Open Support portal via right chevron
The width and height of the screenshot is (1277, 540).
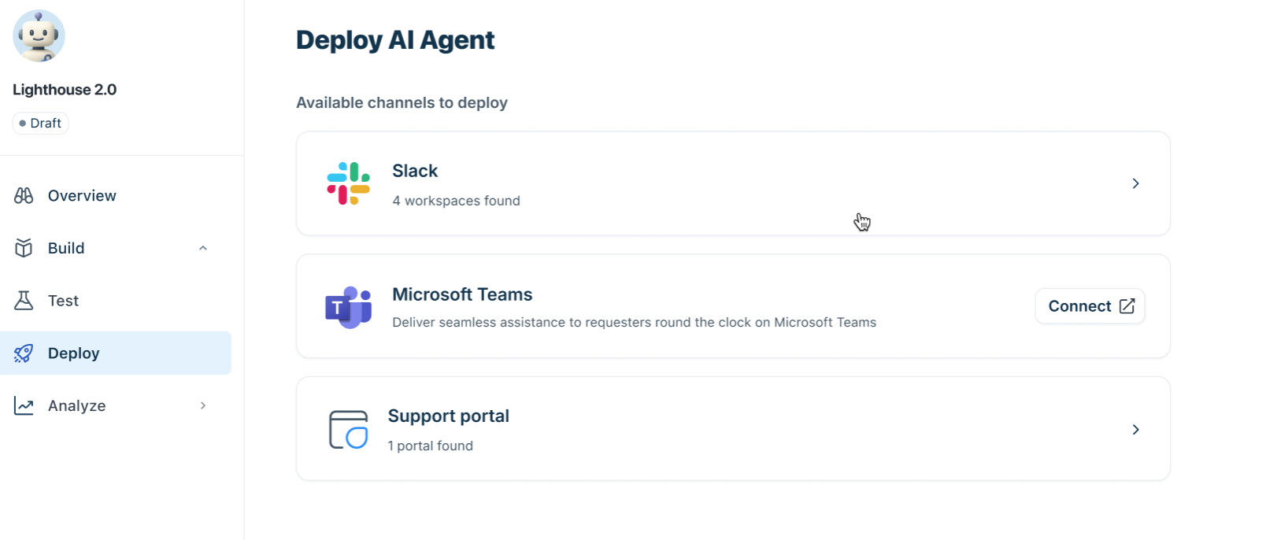click(1135, 430)
